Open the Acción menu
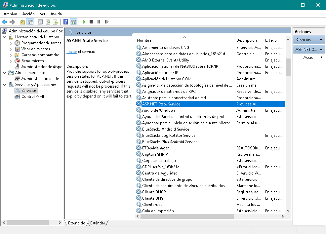 [x=28, y=14]
